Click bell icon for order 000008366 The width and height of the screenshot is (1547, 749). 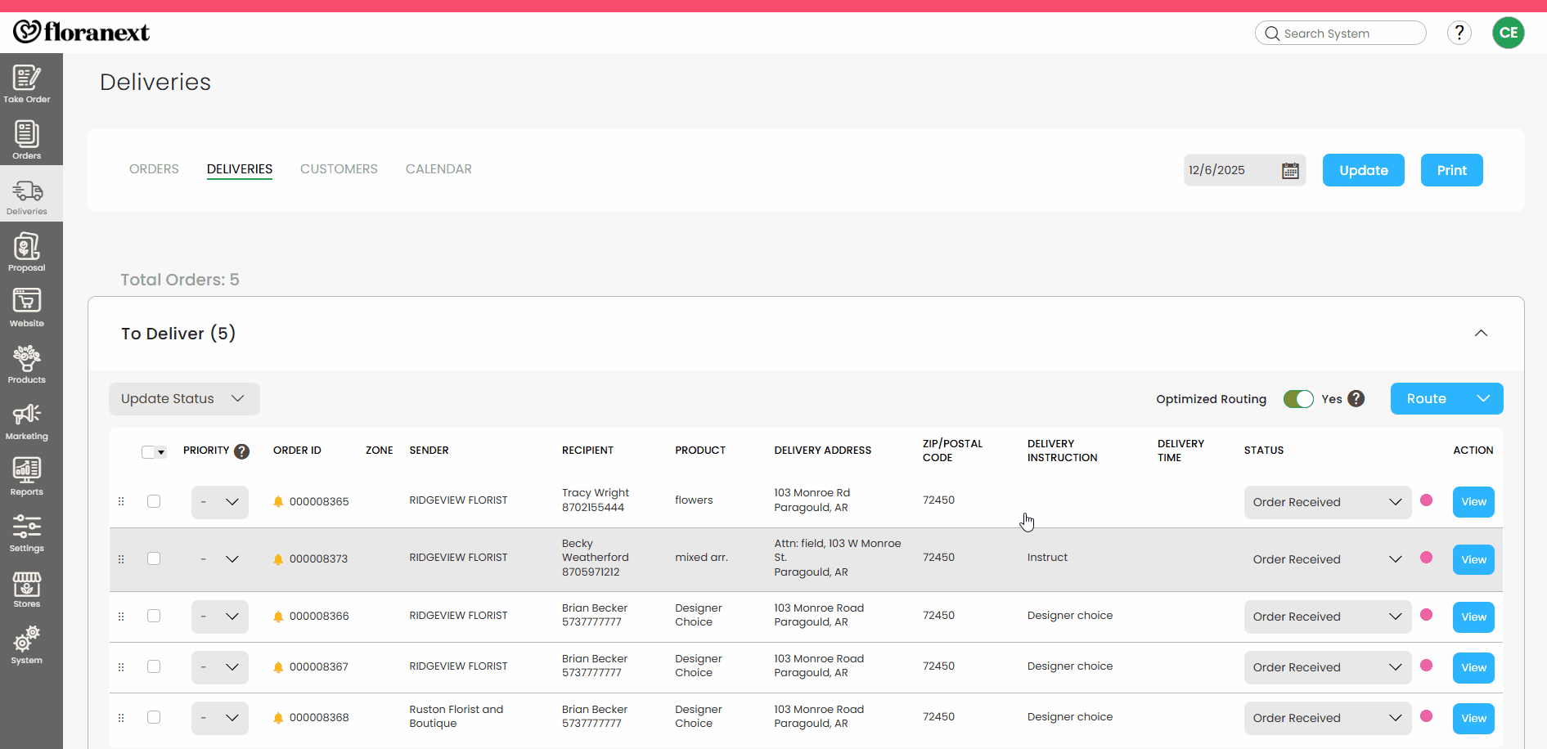278,617
